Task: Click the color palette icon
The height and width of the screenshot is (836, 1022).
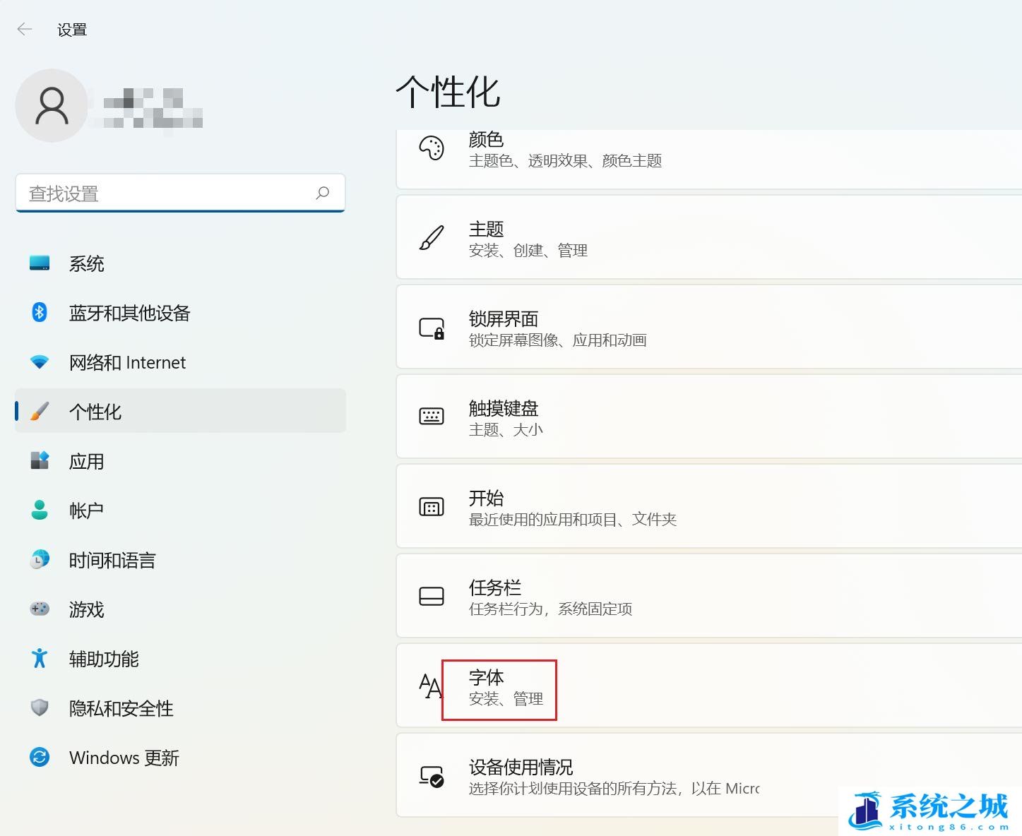Action: click(x=432, y=148)
